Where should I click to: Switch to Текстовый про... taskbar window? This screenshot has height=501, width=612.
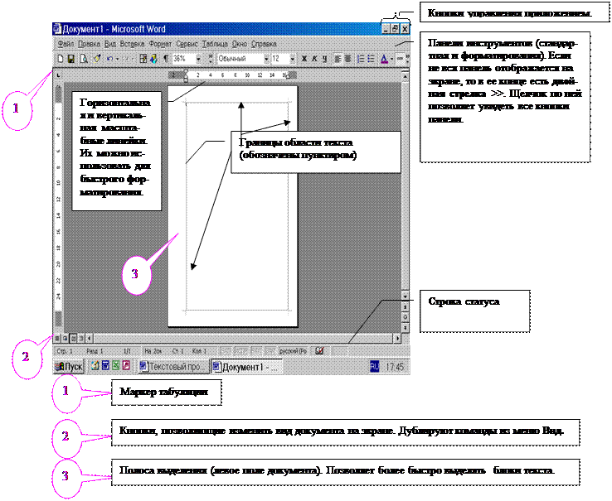[173, 367]
